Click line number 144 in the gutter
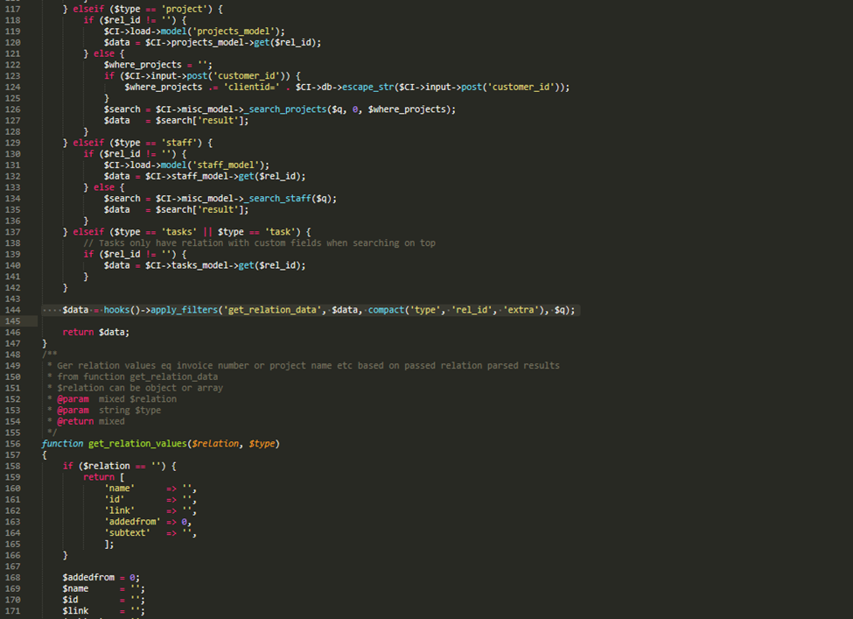 click(x=12, y=310)
